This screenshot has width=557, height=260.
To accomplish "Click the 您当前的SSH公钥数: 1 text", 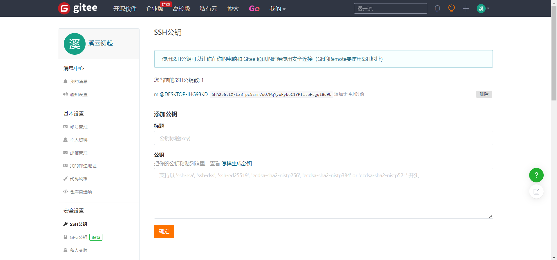I will point(179,80).
